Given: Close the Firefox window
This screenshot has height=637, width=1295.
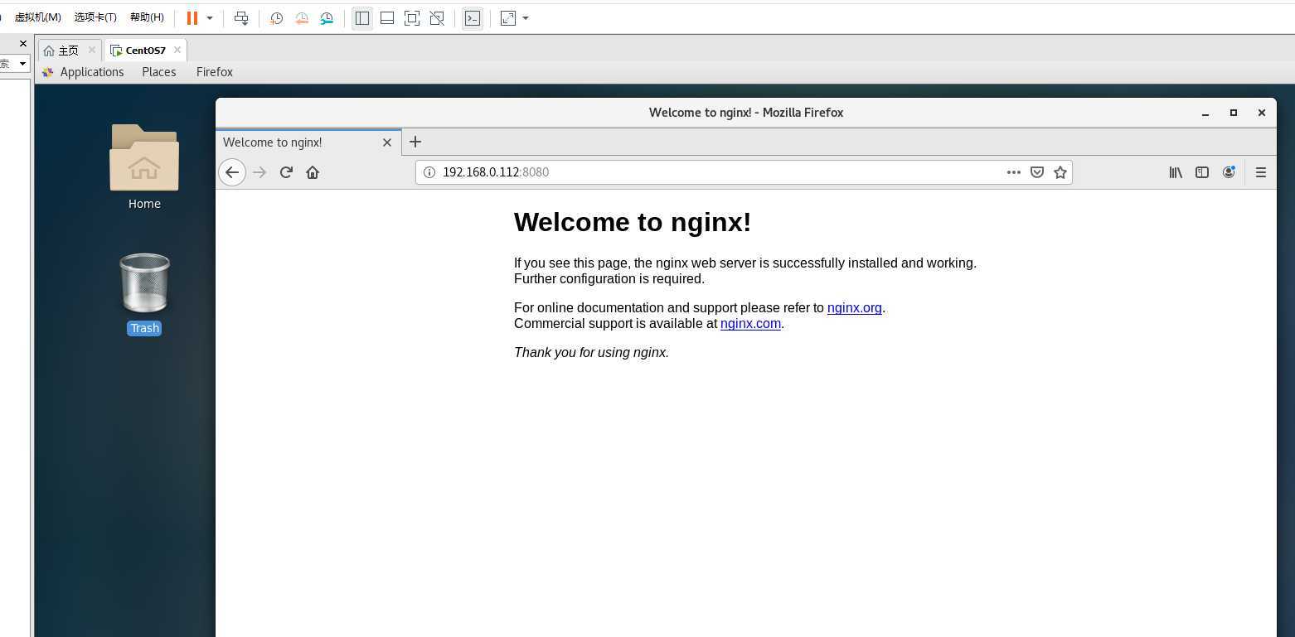Looking at the screenshot, I should tap(1262, 113).
